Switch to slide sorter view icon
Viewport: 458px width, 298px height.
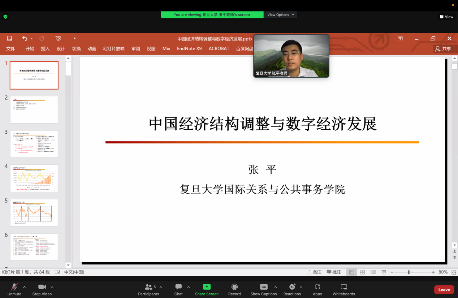click(362, 272)
